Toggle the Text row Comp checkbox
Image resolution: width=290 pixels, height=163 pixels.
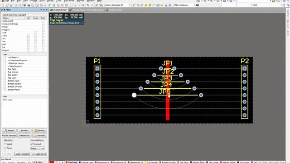pyautogui.click(x=35, y=33)
